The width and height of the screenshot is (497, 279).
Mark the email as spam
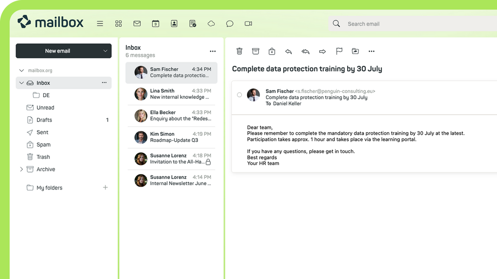(272, 51)
